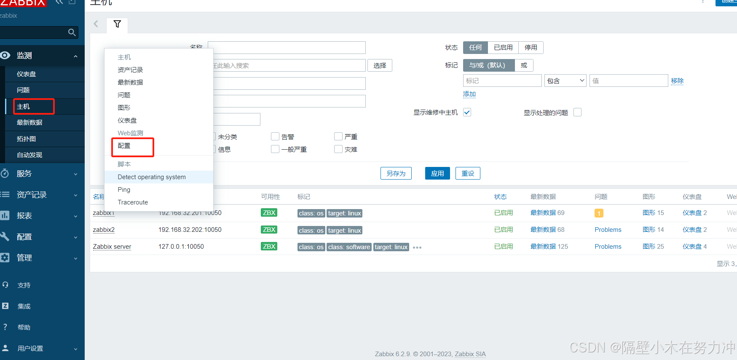Open the zabbix2 host link
The height and width of the screenshot is (360, 737).
click(x=104, y=230)
